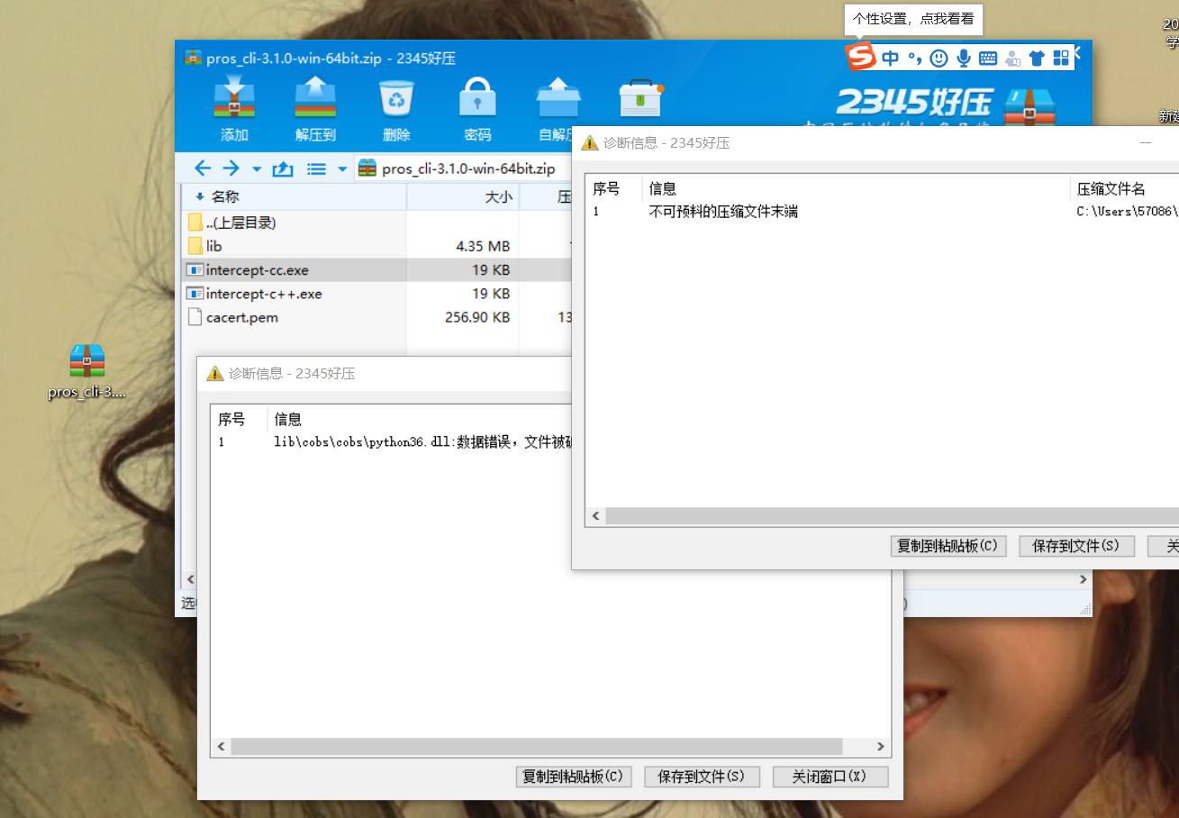
Task: Click the Sogou S logo in IME bar
Action: click(x=860, y=58)
